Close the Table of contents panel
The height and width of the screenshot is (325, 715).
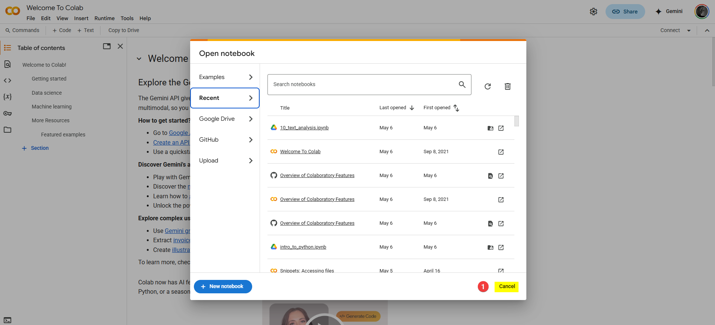(120, 46)
